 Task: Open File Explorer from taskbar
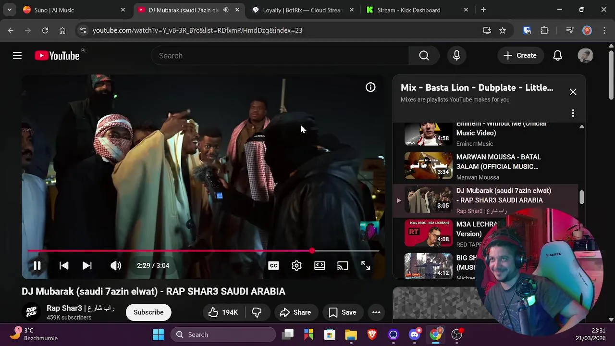click(351, 334)
